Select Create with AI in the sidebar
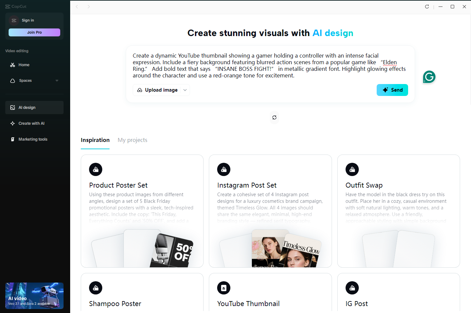 [x=31, y=123]
